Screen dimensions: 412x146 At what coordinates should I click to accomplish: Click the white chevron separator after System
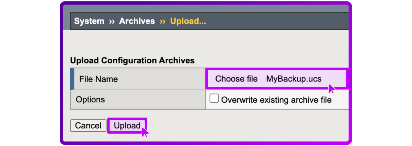pyautogui.click(x=112, y=21)
